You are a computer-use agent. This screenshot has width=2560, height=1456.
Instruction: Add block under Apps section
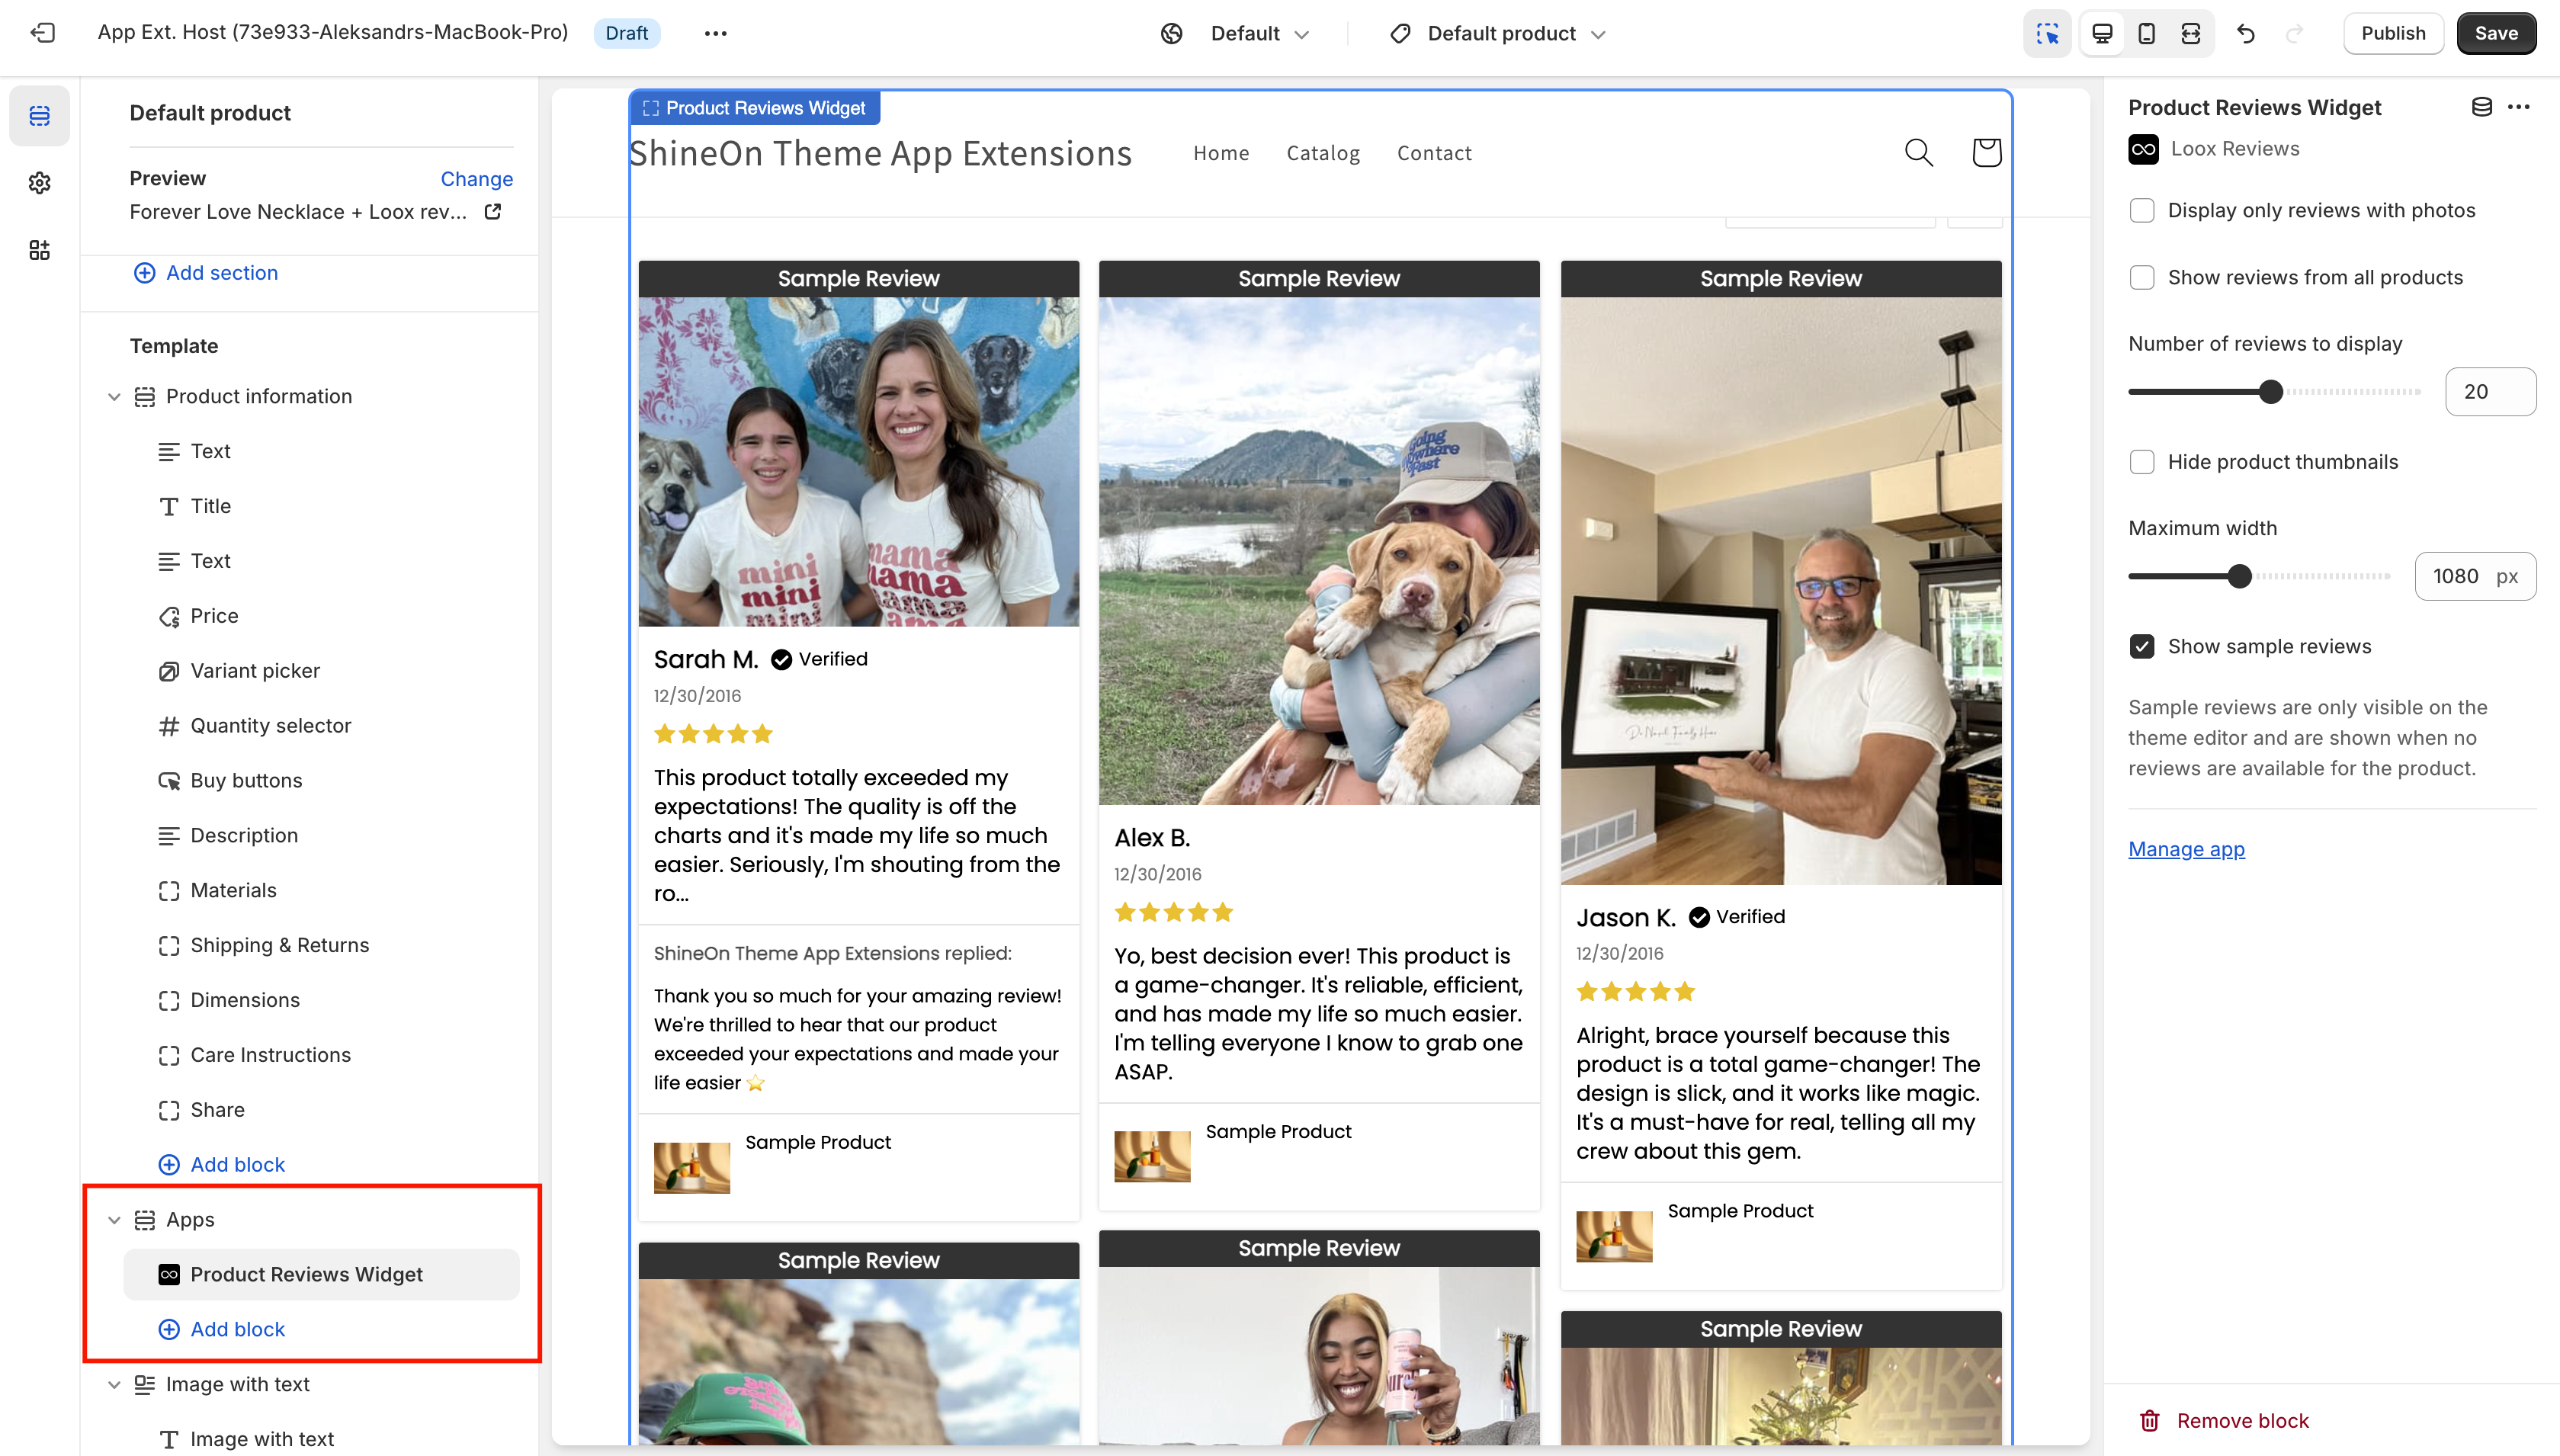click(x=222, y=1330)
